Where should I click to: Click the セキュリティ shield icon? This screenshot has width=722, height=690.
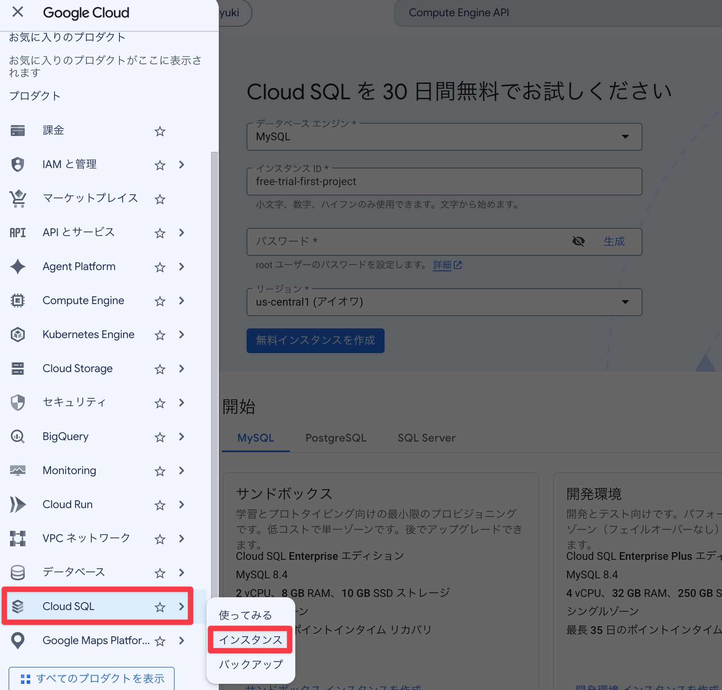[18, 403]
